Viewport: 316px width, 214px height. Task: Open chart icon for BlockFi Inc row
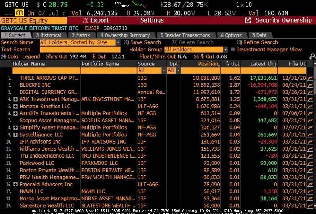coord(310,85)
